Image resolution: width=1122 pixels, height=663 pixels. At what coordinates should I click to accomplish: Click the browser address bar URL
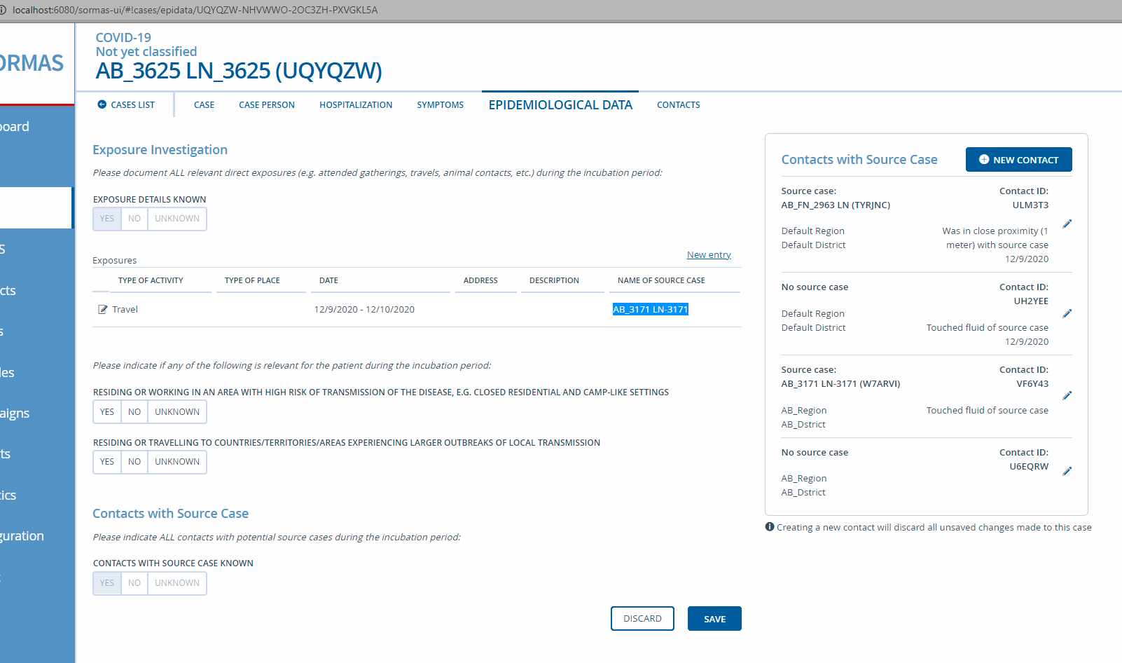195,10
